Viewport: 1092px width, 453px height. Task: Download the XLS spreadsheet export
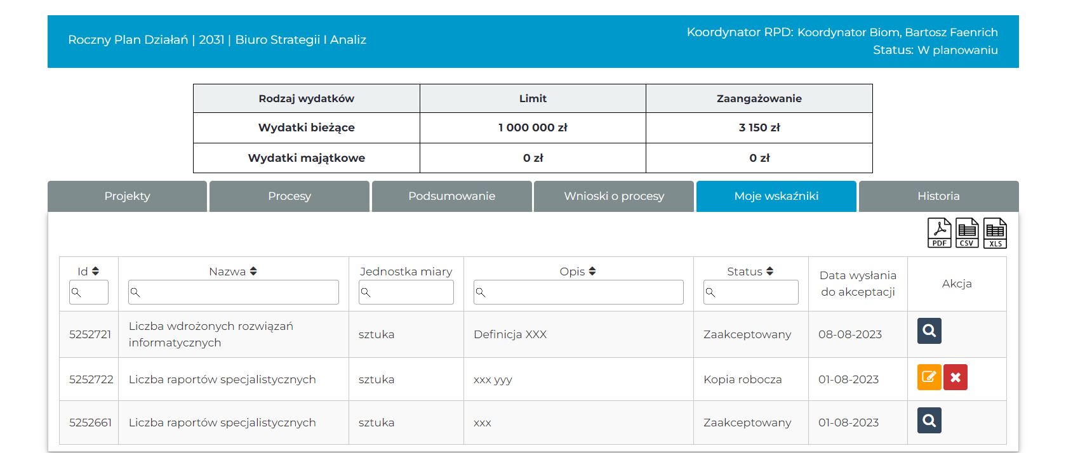point(995,233)
